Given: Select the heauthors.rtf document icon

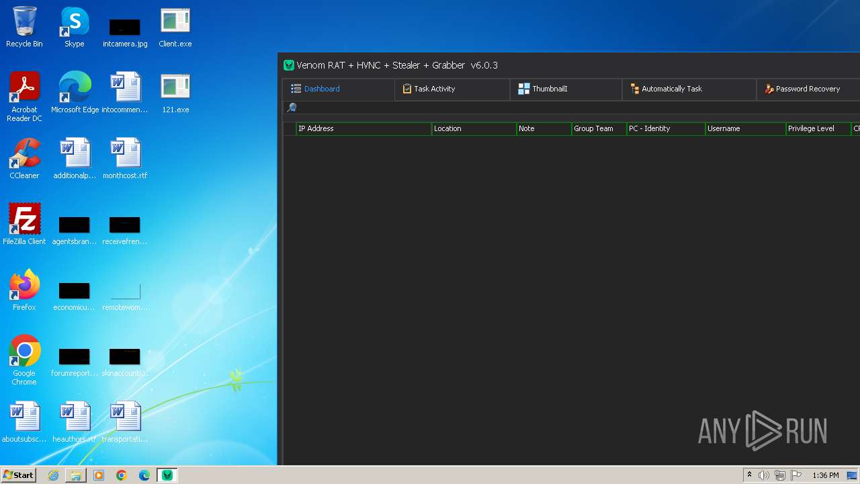Looking at the screenshot, I should [x=75, y=423].
